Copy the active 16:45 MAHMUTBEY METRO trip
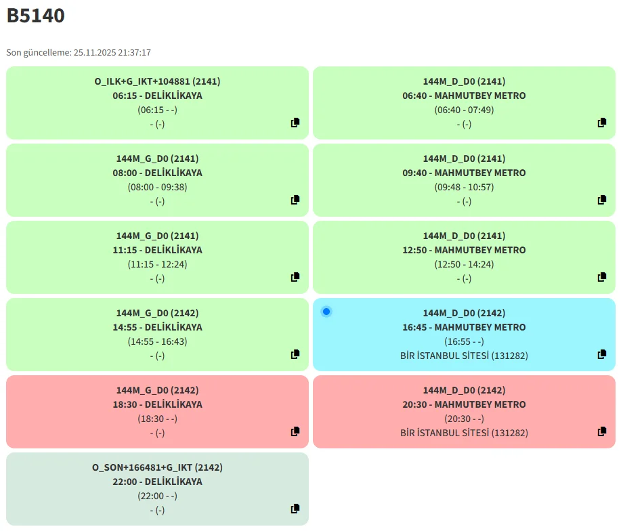 point(602,354)
